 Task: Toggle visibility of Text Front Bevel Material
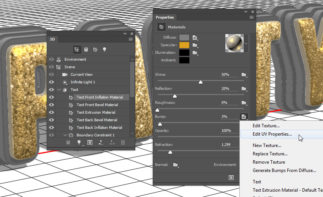point(52,105)
